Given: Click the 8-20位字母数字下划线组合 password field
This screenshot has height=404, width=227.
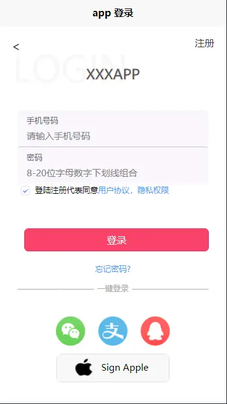Looking at the screenshot, I should click(113, 173).
